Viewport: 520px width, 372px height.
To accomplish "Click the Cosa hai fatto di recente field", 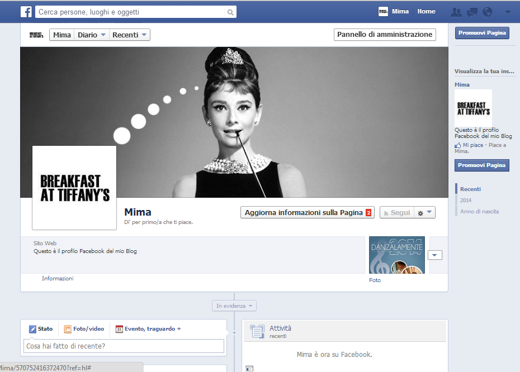I will [x=124, y=346].
